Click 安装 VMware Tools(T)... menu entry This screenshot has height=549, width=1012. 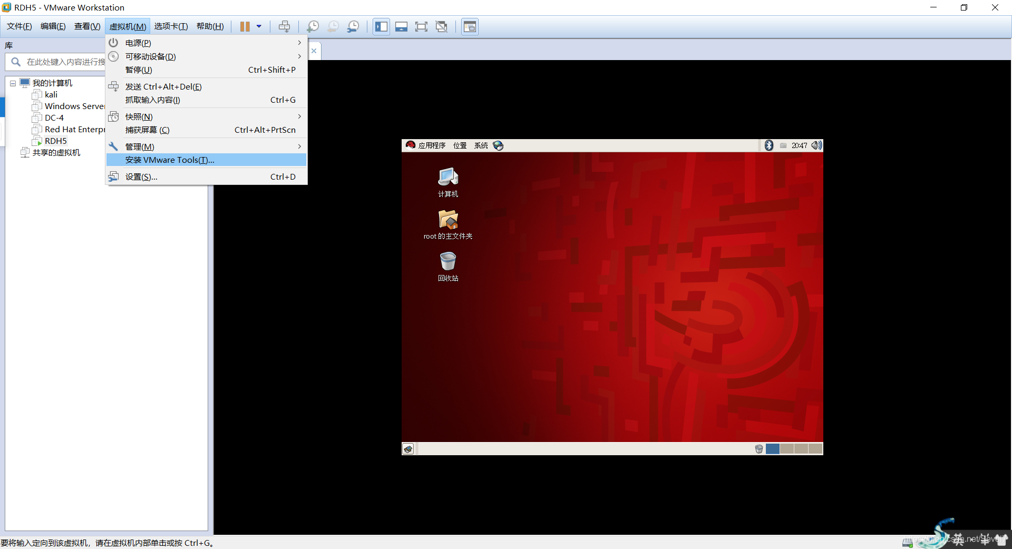[206, 160]
